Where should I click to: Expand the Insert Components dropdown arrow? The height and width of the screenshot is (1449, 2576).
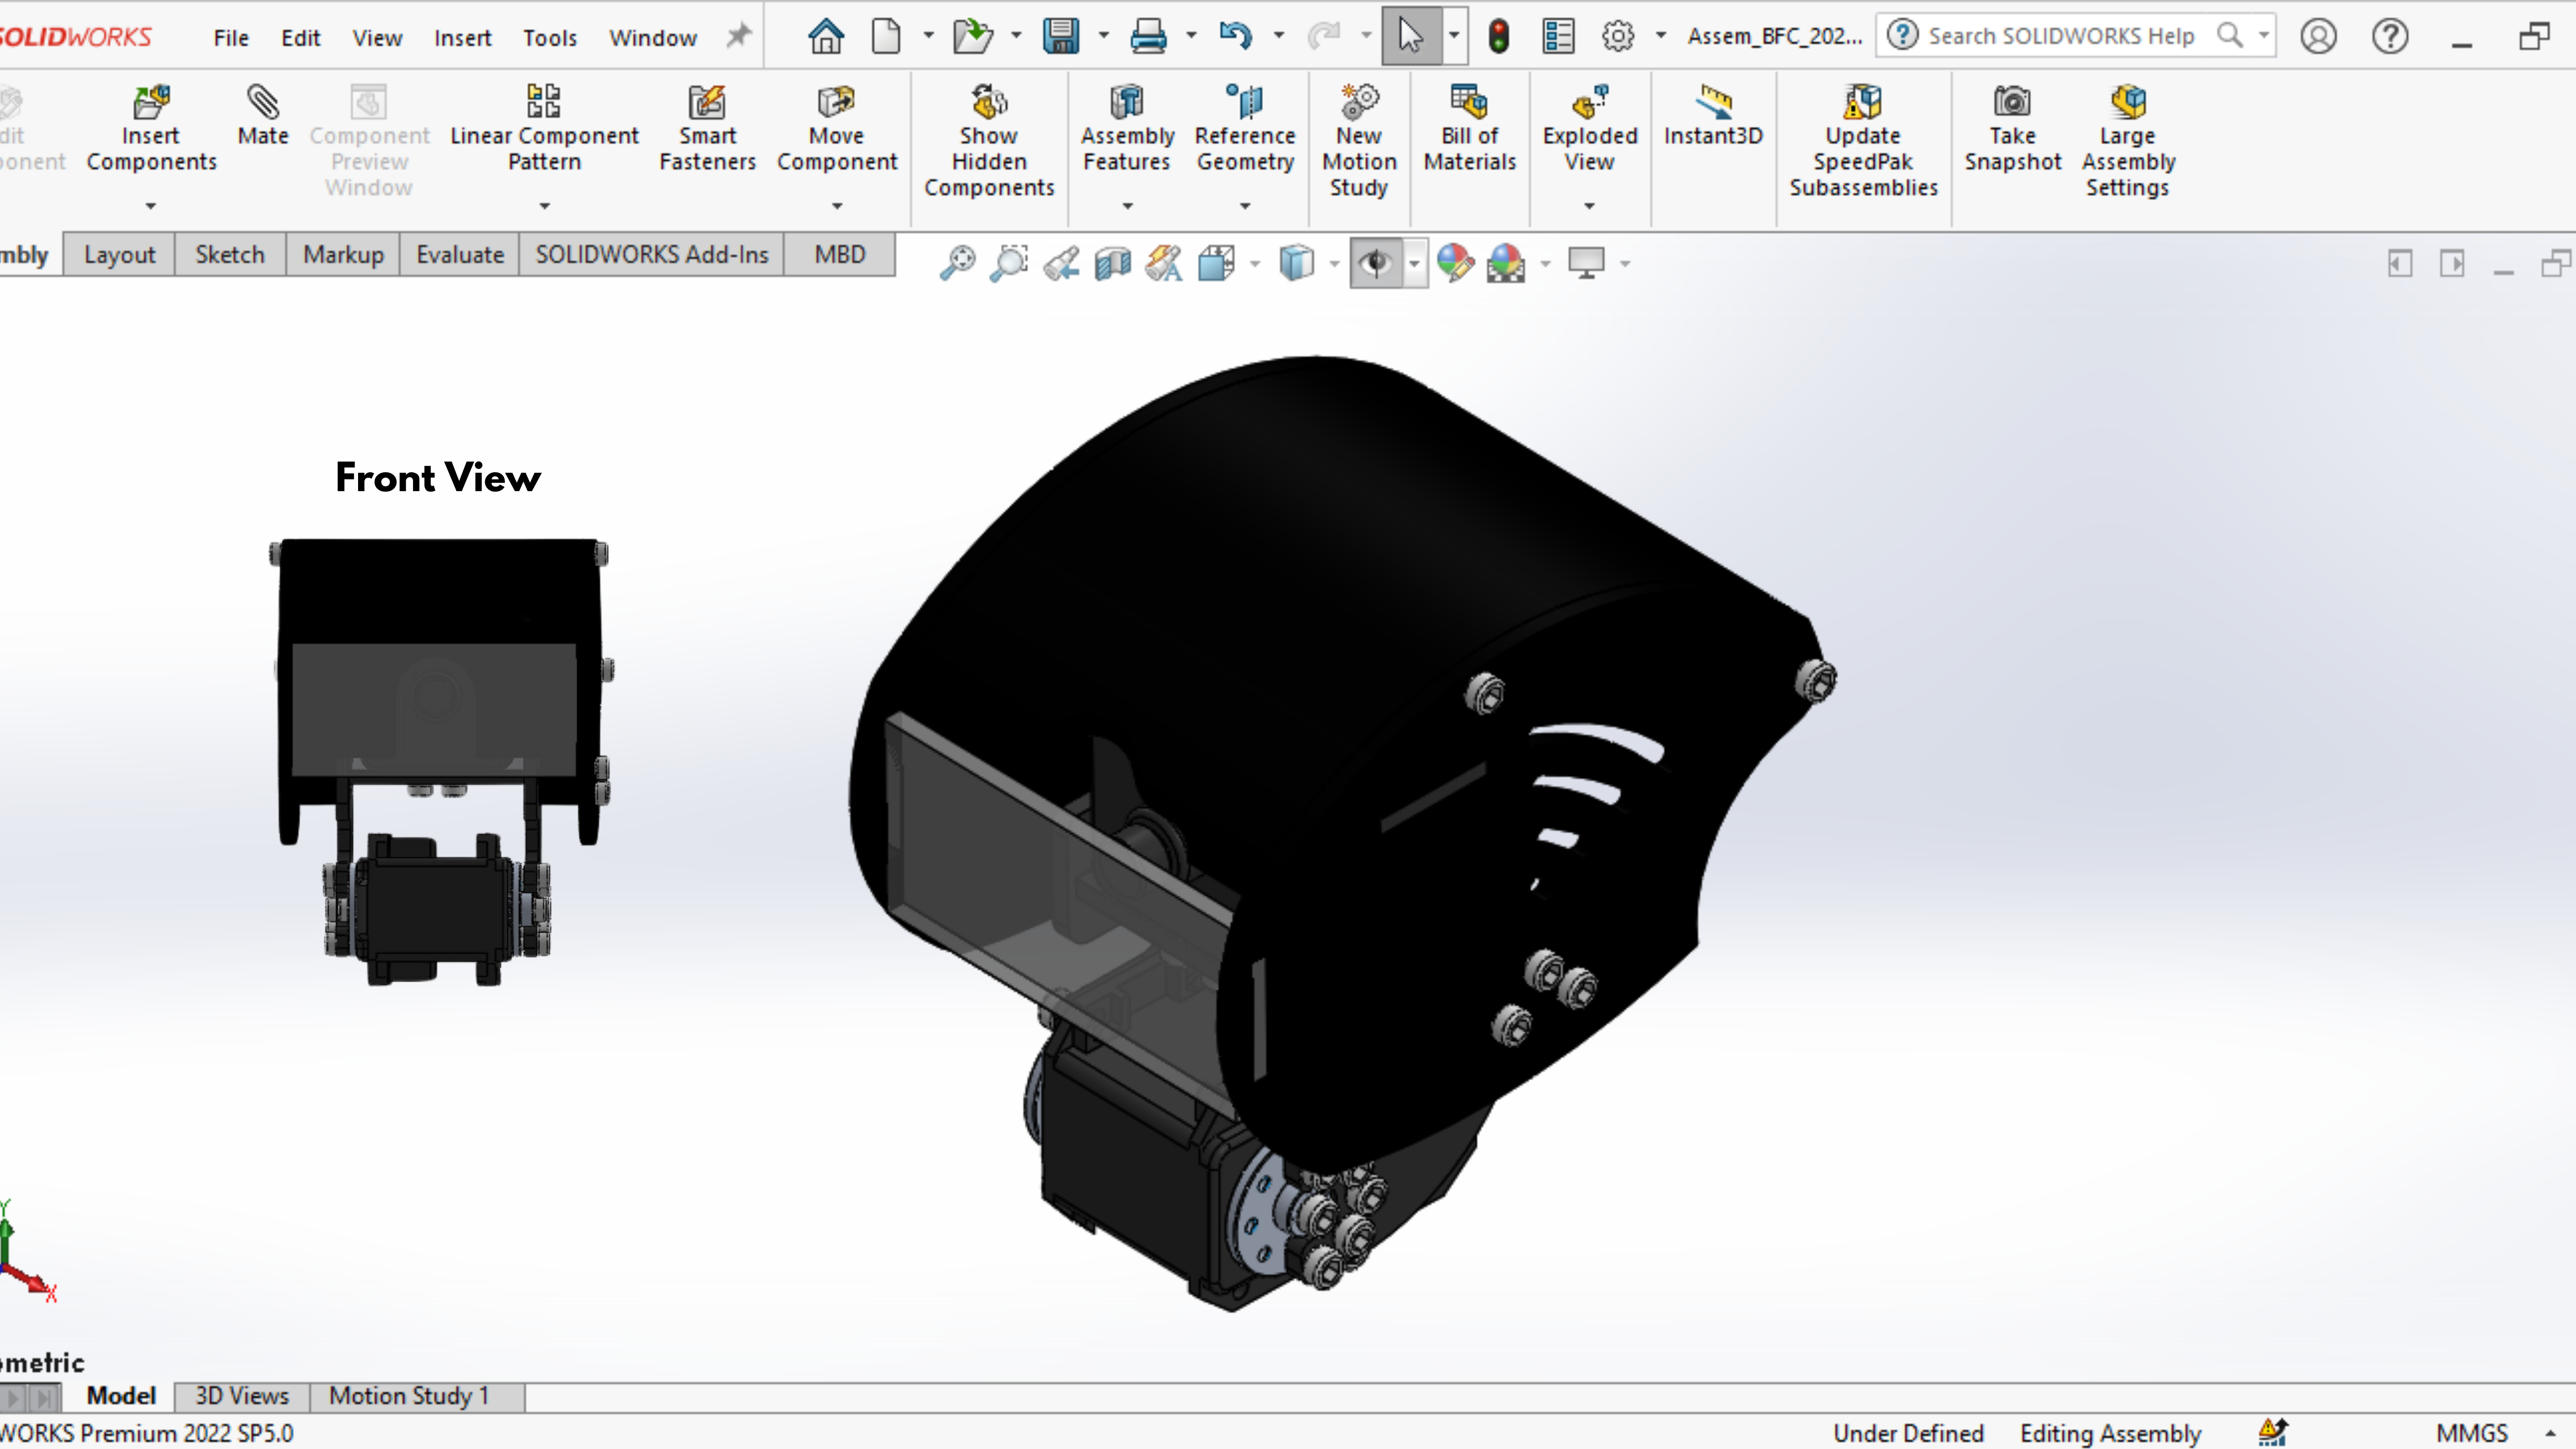coord(151,206)
